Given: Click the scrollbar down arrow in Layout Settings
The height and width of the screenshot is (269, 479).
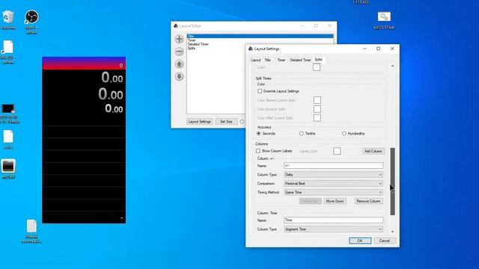Looking at the screenshot, I should pyautogui.click(x=392, y=232).
